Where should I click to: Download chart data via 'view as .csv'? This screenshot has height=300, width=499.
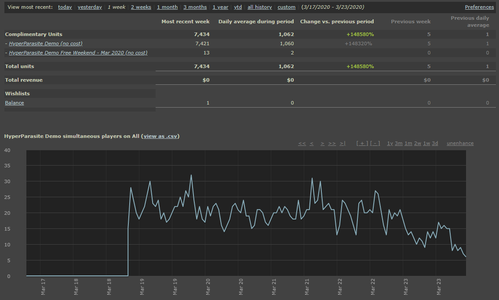coord(160,136)
